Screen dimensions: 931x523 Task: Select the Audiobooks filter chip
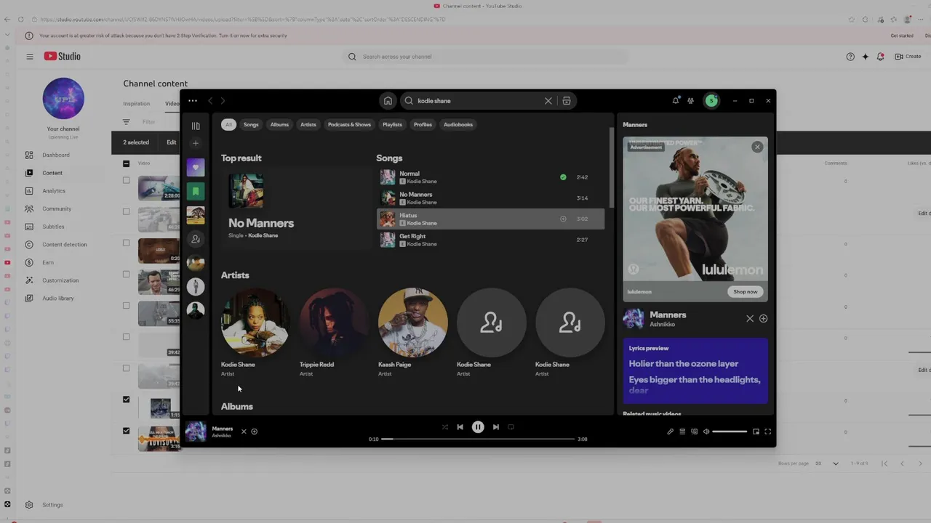tap(458, 124)
